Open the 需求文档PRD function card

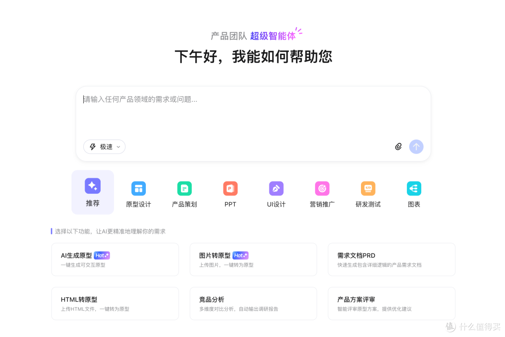click(x=392, y=260)
